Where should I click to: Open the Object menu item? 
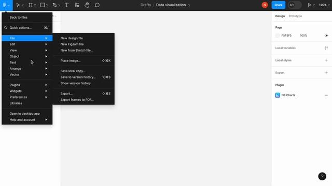27,56
